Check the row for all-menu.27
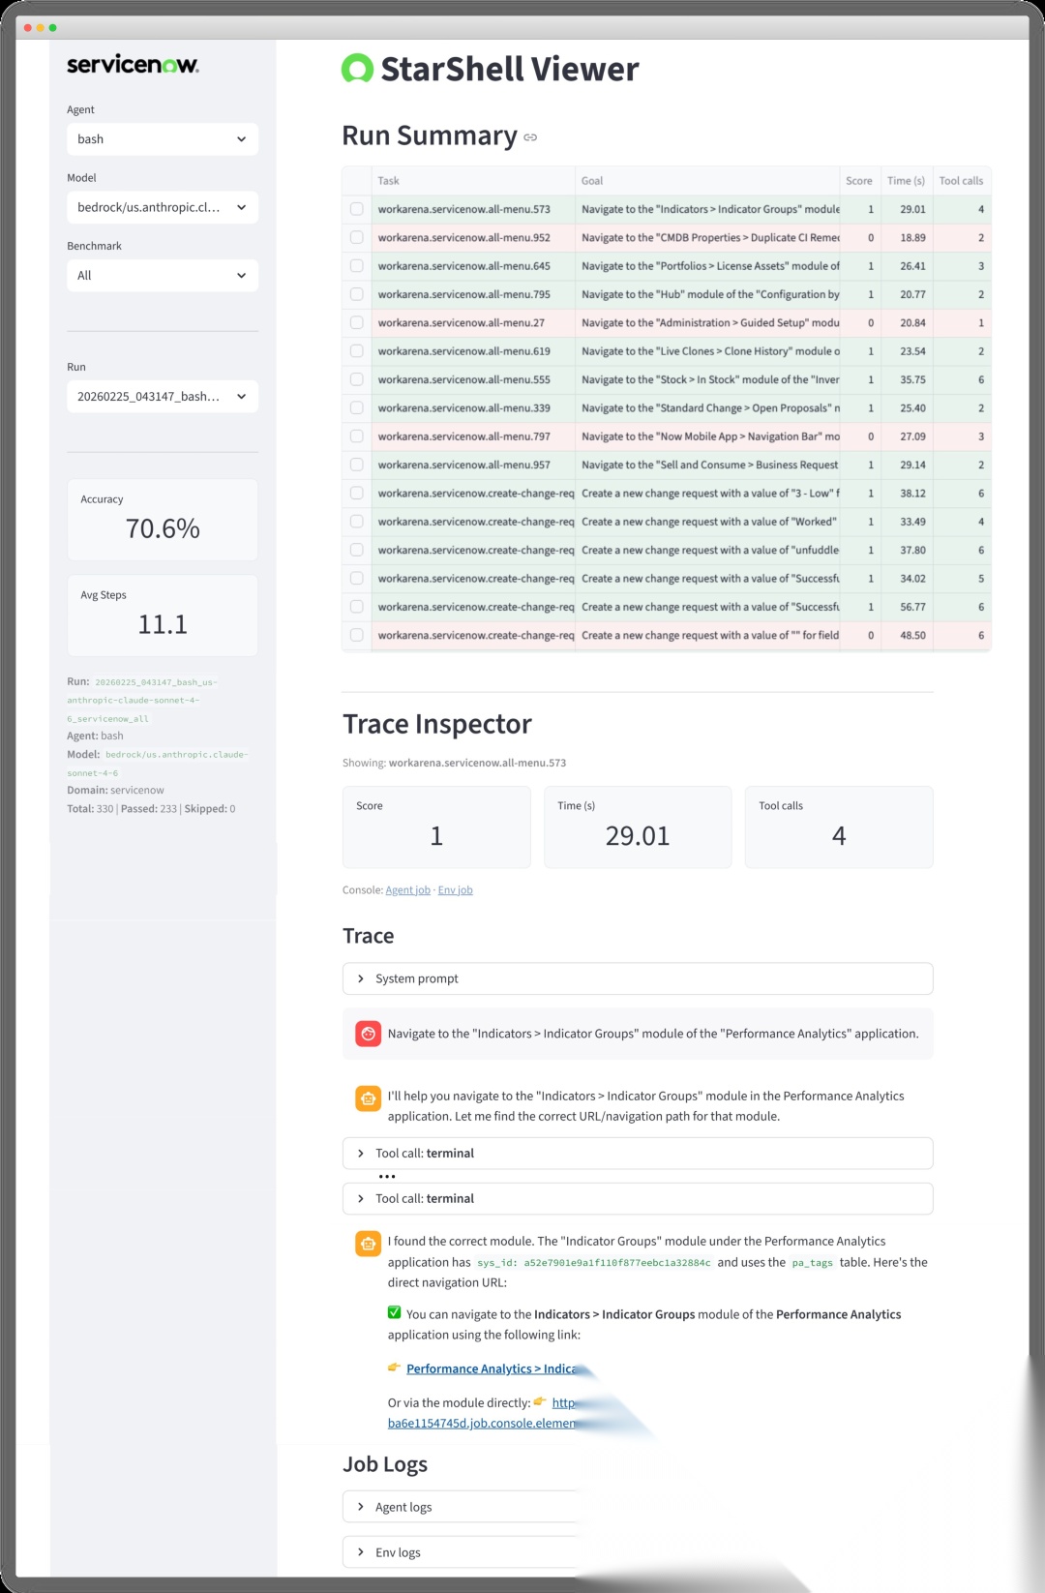1045x1593 pixels. pyautogui.click(x=357, y=322)
